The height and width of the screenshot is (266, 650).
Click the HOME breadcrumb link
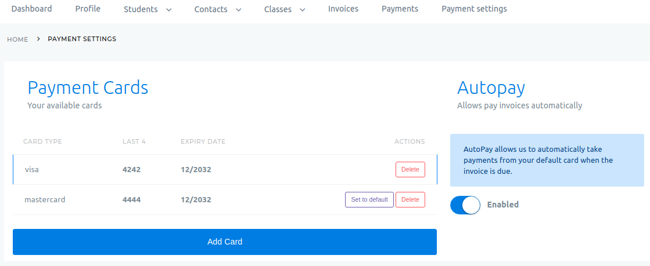(x=17, y=39)
